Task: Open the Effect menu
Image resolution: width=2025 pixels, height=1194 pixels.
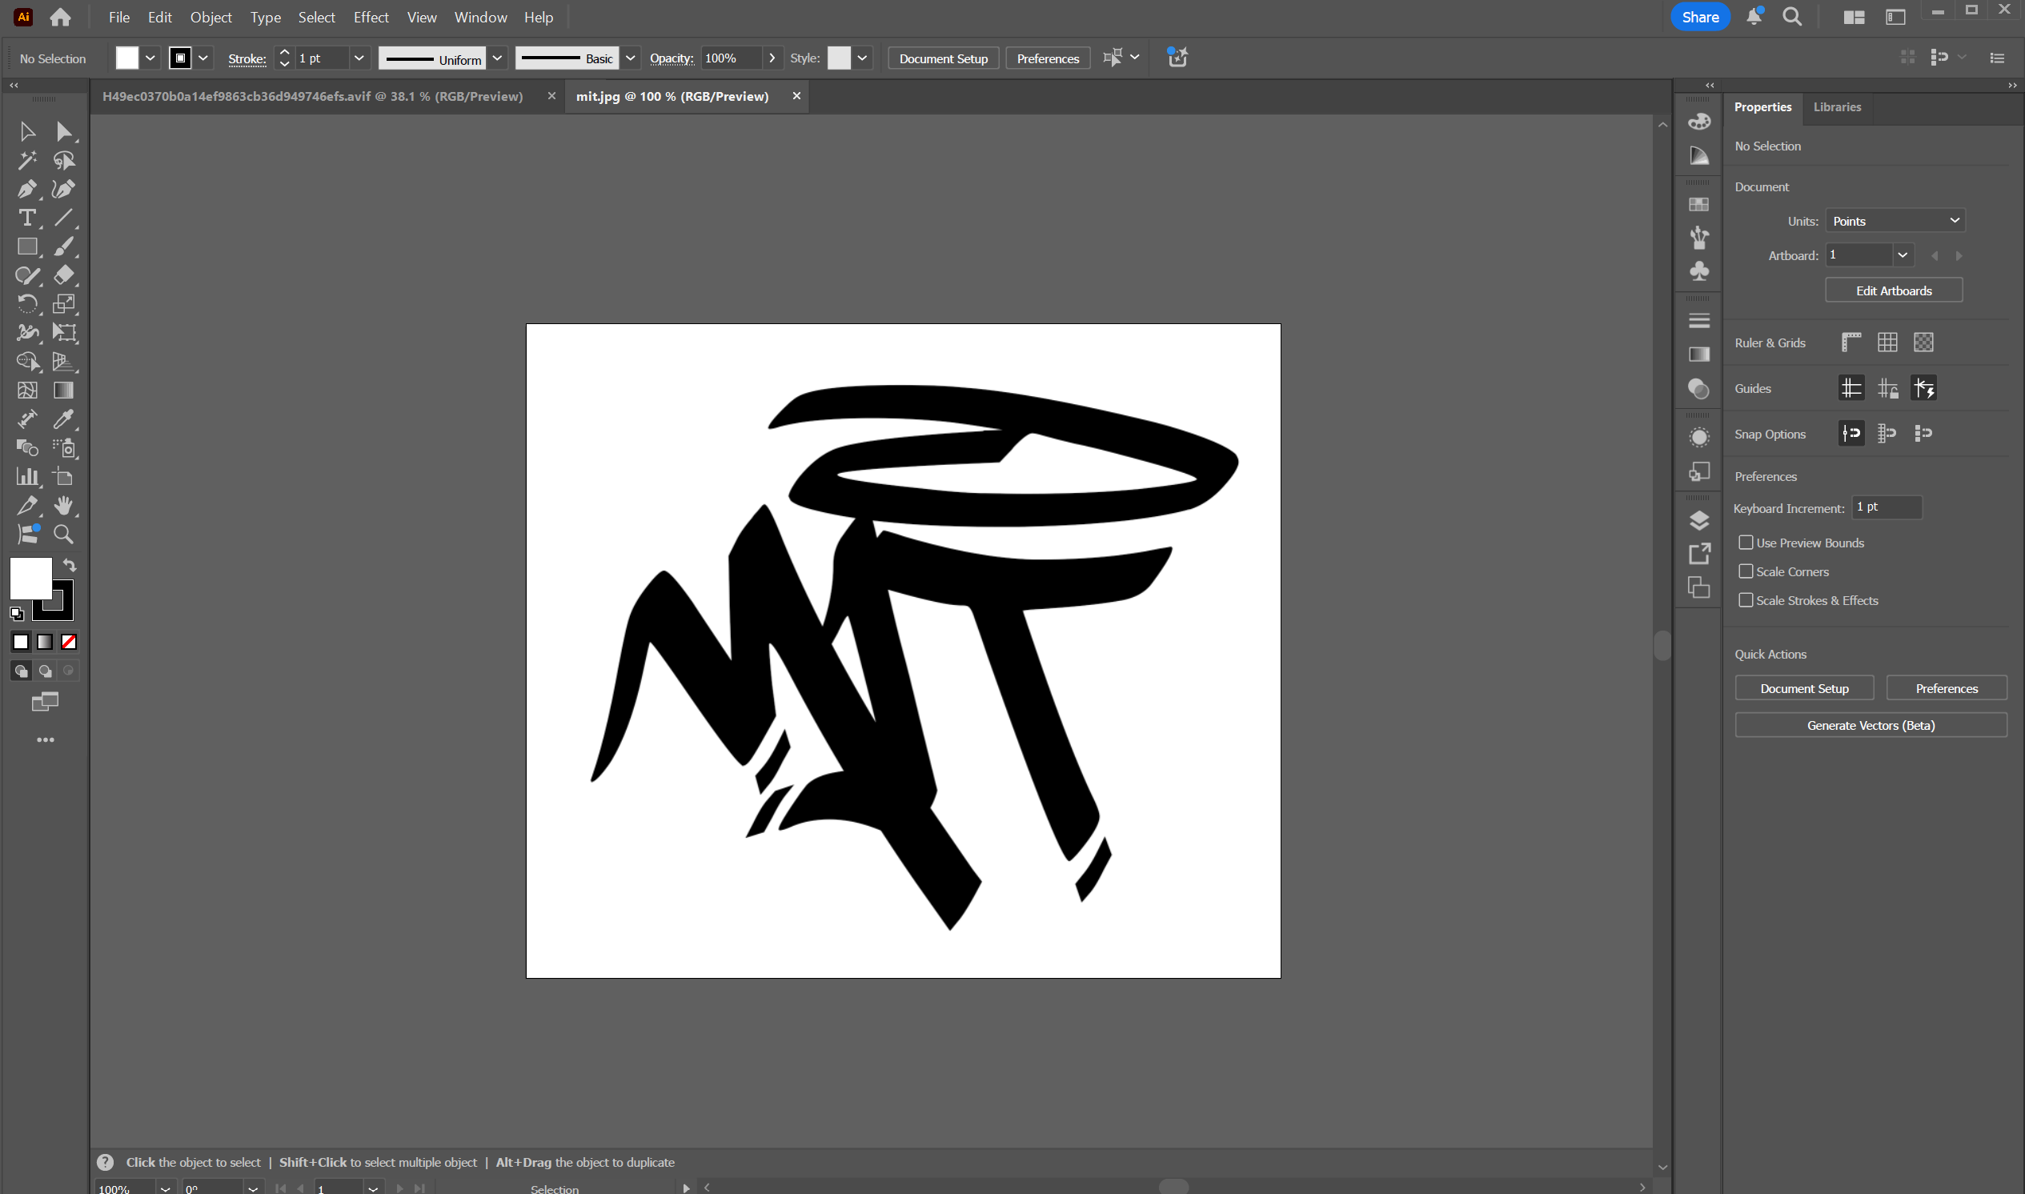Action: pyautogui.click(x=371, y=17)
